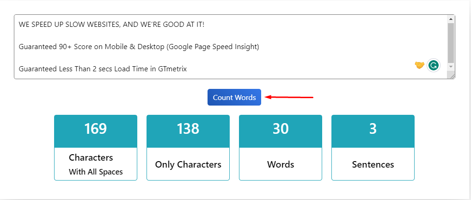Click the 138 only characters count
The height and width of the screenshot is (200, 471).
(x=188, y=129)
